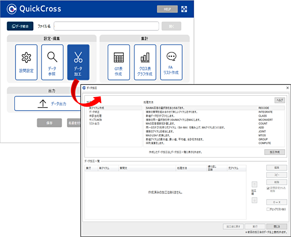Move processing order up with arrow

(254, 185)
